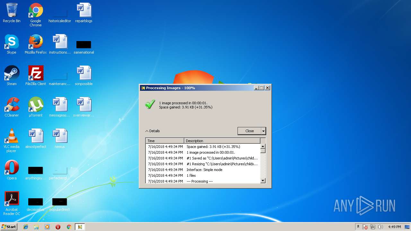Image resolution: width=411 pixels, height=231 pixels.
Task: Select the '1 image processed in 00:00:01.' log row
Action: (x=203, y=152)
